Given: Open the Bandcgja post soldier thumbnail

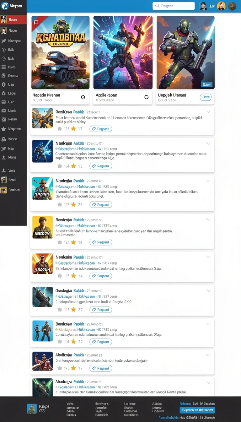Looking at the screenshot, I should 42,227.
